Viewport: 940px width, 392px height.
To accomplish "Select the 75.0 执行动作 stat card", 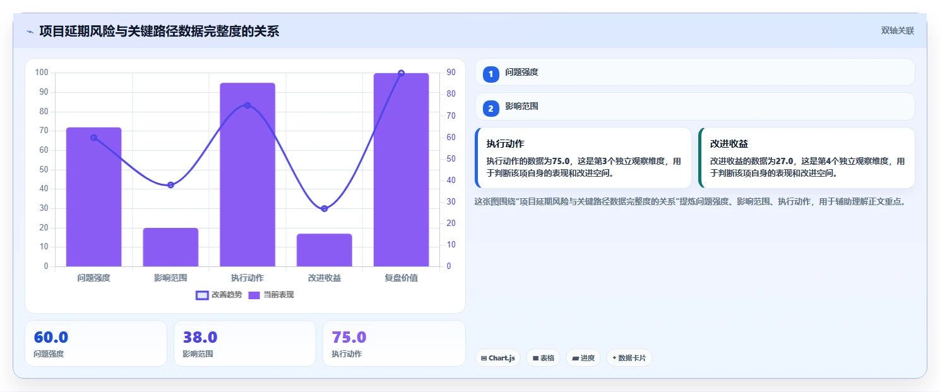I will tap(394, 343).
